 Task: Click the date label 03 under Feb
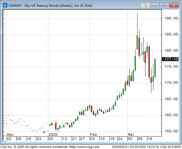point(92,139)
